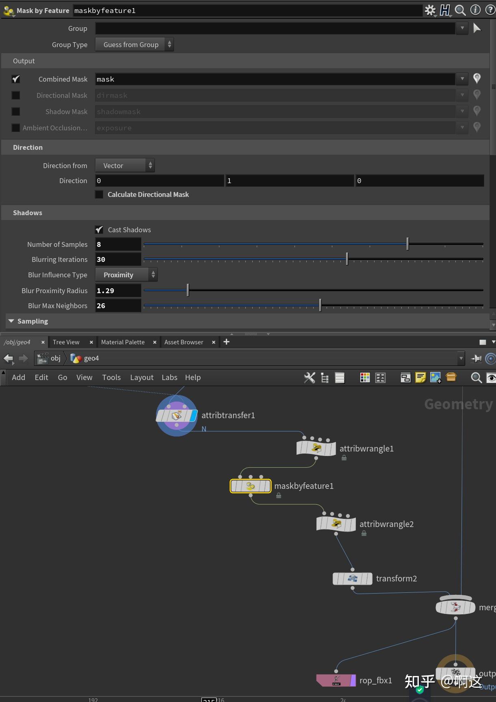This screenshot has width=496, height=702.
Task: Click the network back arrow
Action: [9, 358]
